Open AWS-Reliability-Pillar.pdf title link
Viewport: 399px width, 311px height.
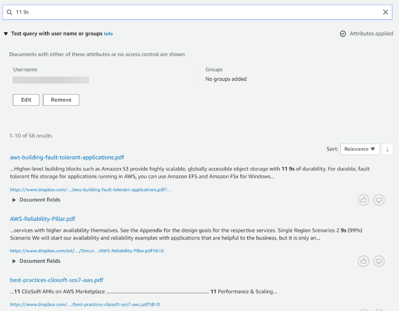click(x=42, y=219)
